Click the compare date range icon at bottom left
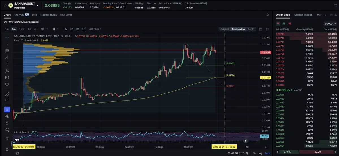 pos(17,153)
